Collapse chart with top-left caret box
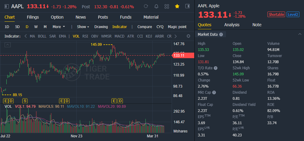The height and width of the screenshot is (141, 304). click(8, 45)
